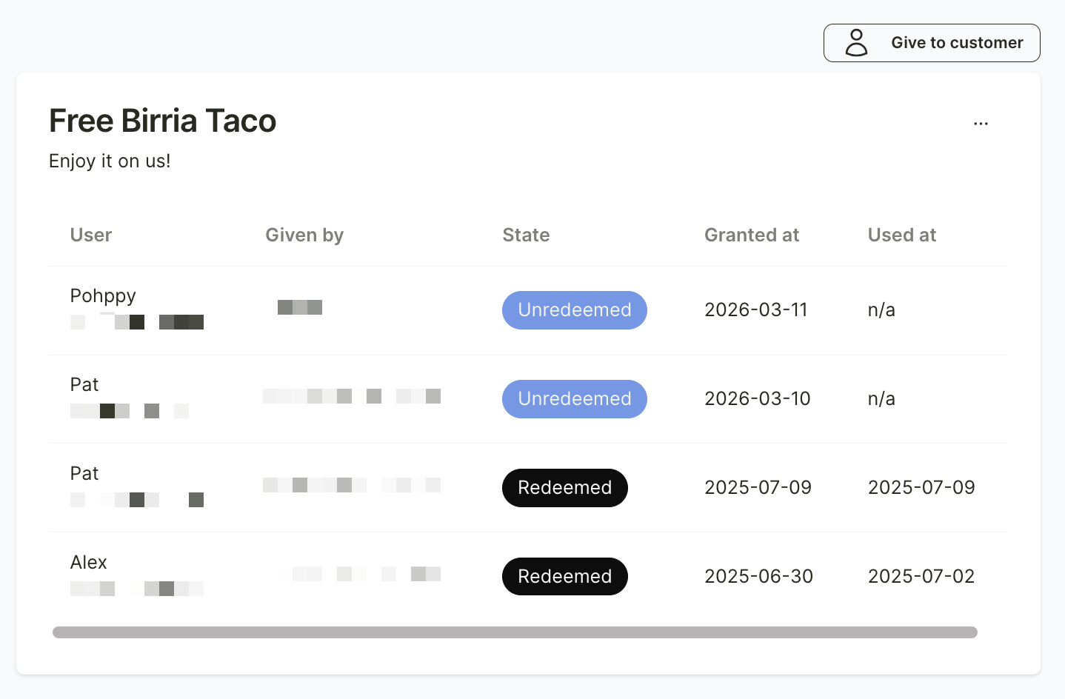Click n/a used value for 2026-03-10 row

point(881,398)
